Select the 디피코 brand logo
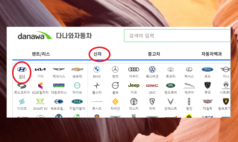Screen dimensions: 238x142 pos(22,102)
